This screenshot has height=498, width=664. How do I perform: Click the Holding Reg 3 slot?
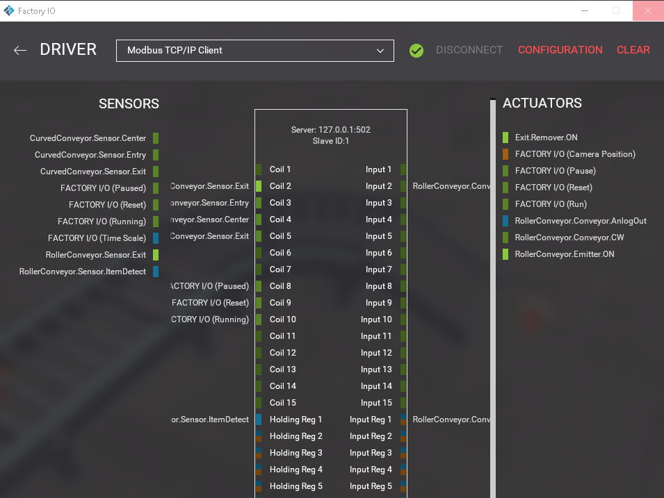[x=295, y=453]
